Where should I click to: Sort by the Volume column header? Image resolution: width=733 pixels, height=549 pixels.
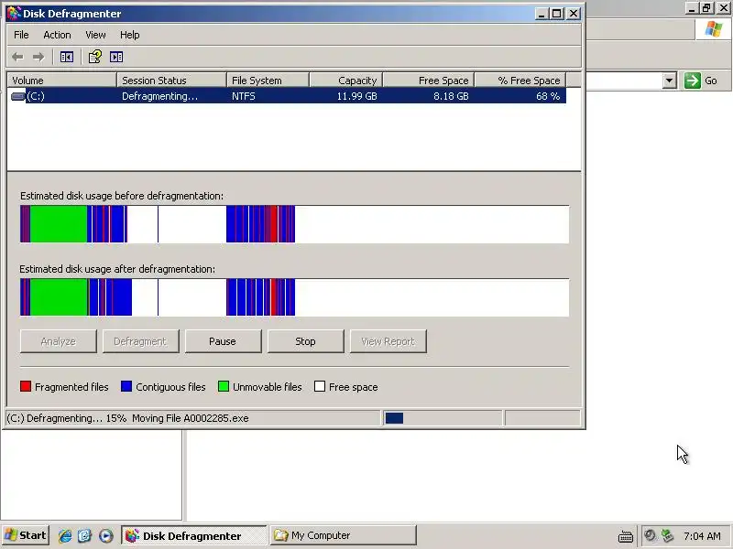pyautogui.click(x=61, y=81)
